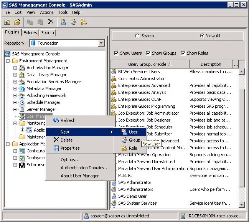
Task: Toggle the Show Roles checkbox
Action: 183,53
